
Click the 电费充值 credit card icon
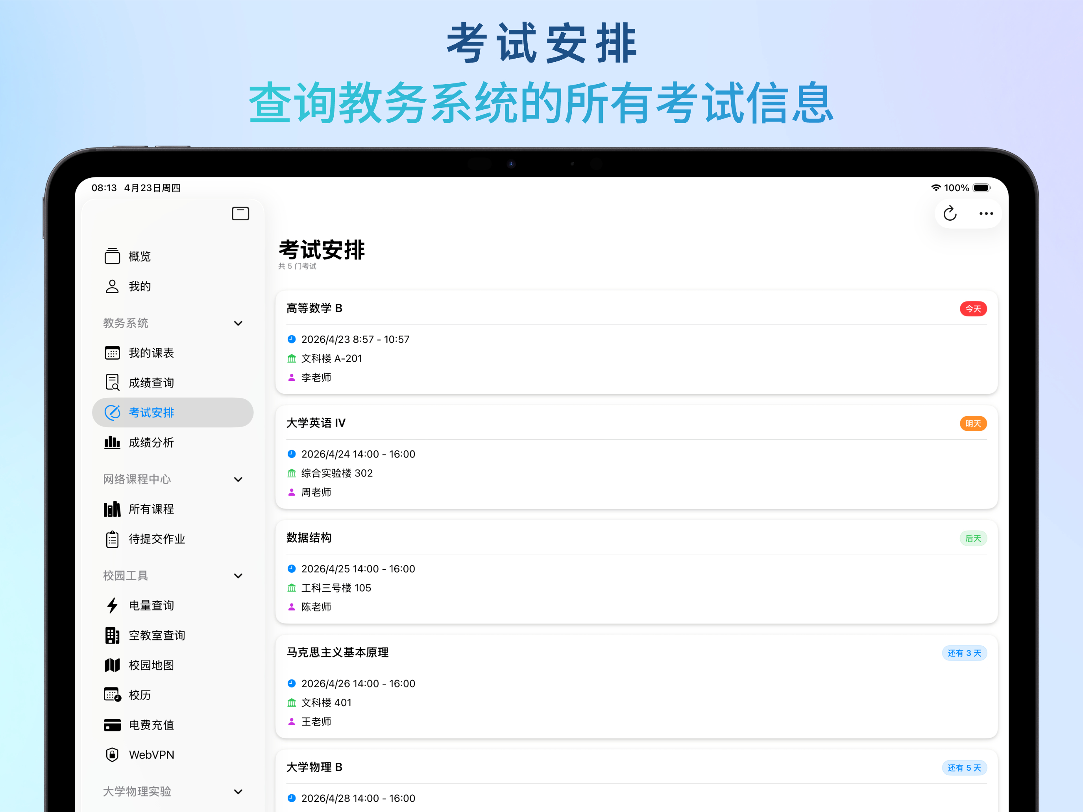(x=112, y=725)
